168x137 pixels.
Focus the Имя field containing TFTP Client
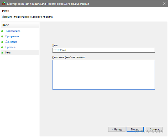pyautogui.click(x=103, y=50)
